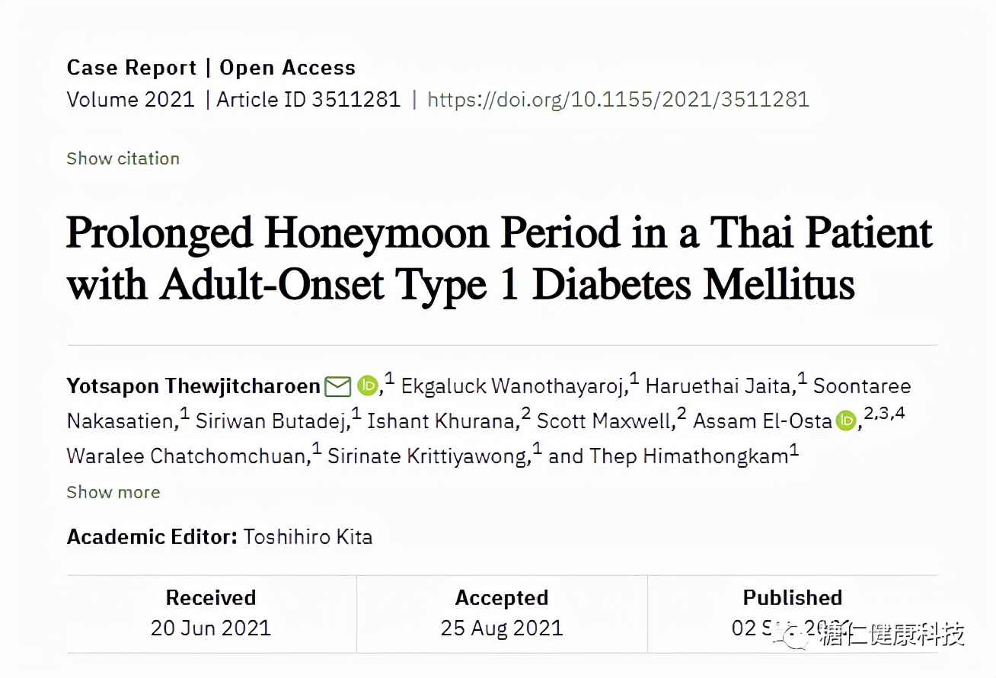Expand the author list with Show more

click(113, 492)
